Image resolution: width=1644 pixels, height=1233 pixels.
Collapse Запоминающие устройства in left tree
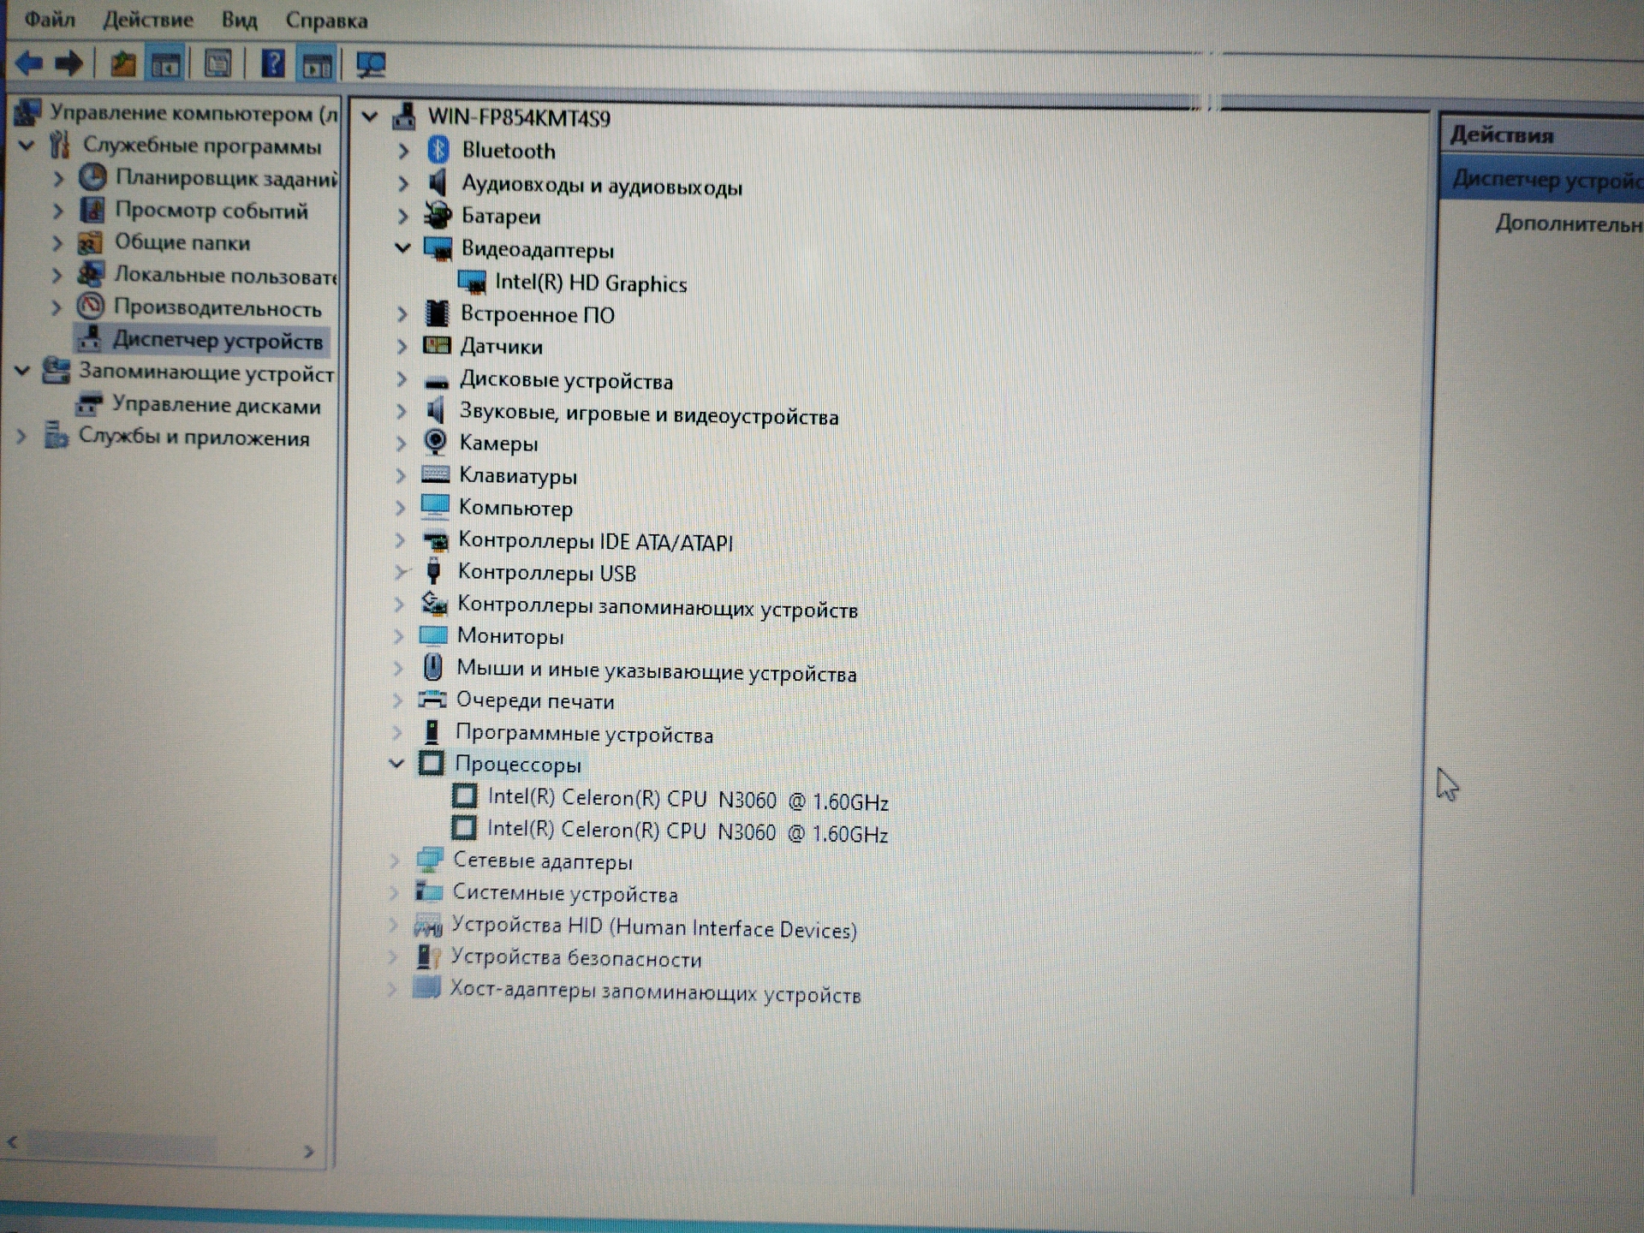[x=23, y=371]
